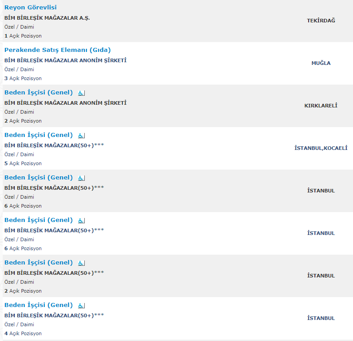Viewport: 353px width, 341px height.
Task: Click the TEKİRDAĞ location label
Action: (x=321, y=21)
